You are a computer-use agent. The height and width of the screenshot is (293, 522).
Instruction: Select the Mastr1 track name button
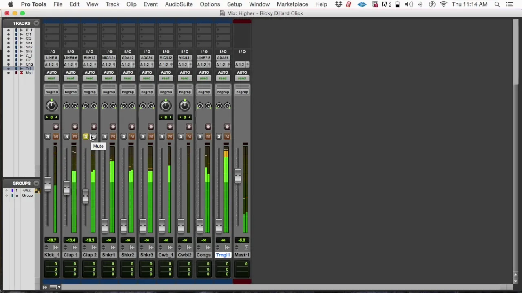point(242,255)
